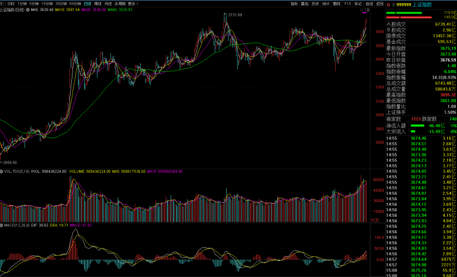Click the 上证指数(日线) chart title
This screenshot has height=277, width=457.
click(x=13, y=10)
